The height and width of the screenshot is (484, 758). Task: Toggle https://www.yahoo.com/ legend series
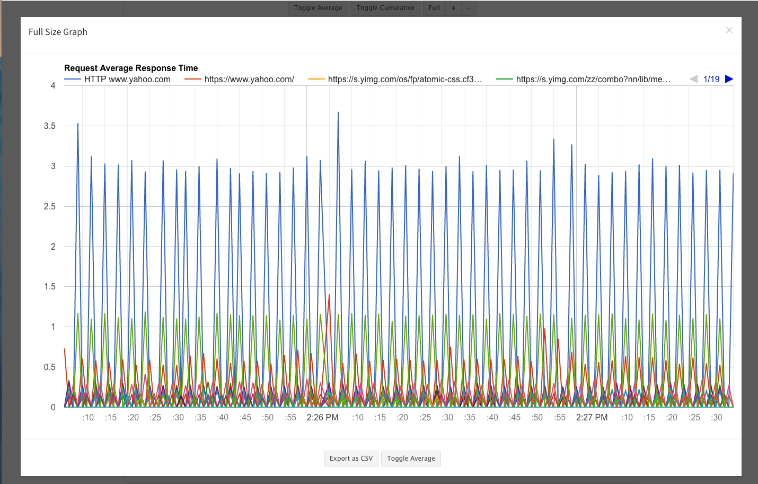[x=249, y=79]
